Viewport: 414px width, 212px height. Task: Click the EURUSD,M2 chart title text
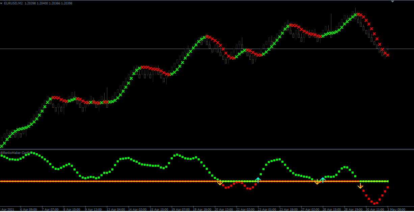pos(14,3)
